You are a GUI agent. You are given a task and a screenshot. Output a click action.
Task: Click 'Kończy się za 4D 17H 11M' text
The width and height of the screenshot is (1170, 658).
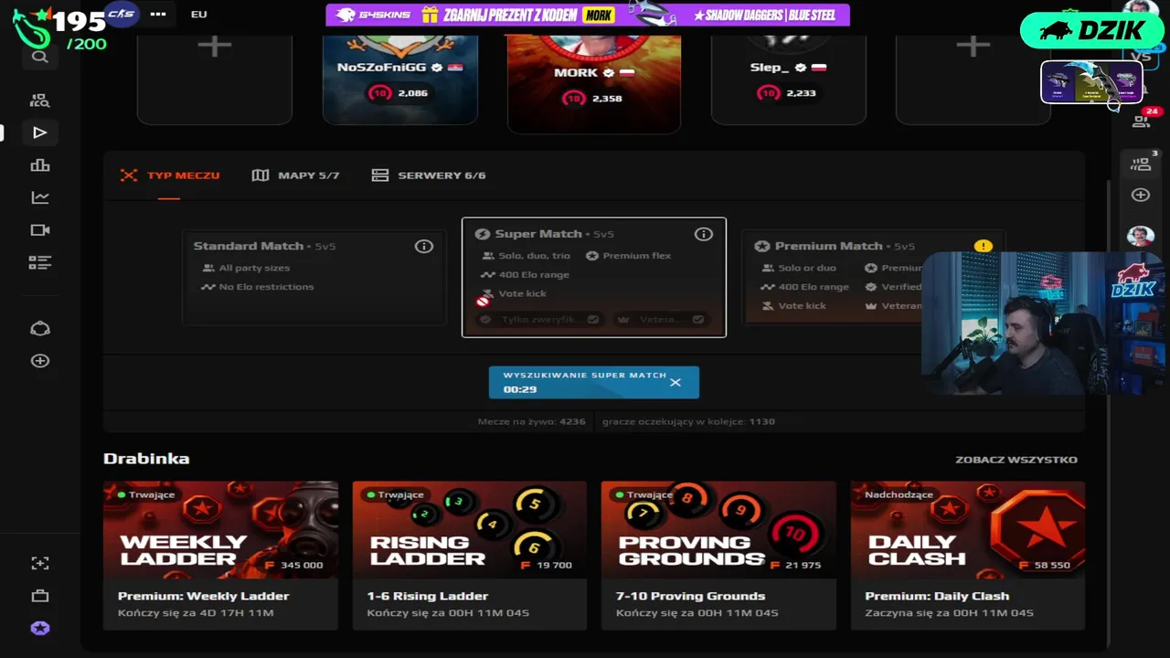(196, 613)
